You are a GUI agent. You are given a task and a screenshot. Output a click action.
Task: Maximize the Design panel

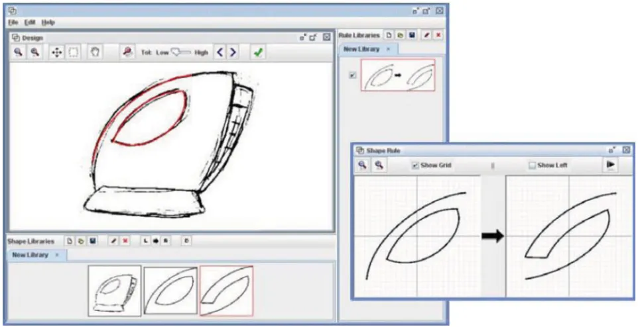pos(313,37)
